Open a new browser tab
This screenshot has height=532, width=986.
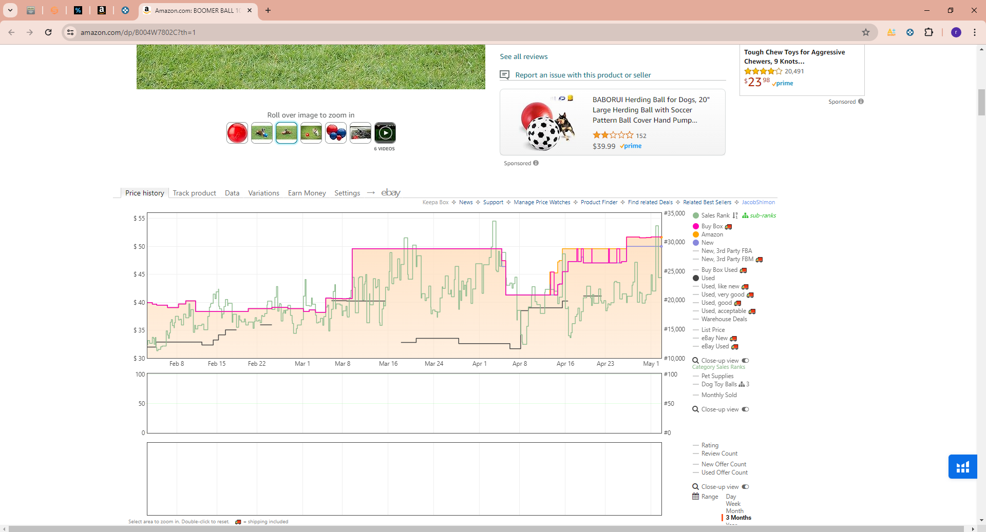coord(268,10)
